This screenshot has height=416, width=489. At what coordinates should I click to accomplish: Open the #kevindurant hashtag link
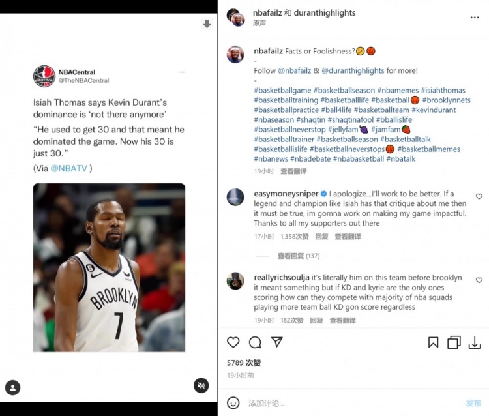434,110
